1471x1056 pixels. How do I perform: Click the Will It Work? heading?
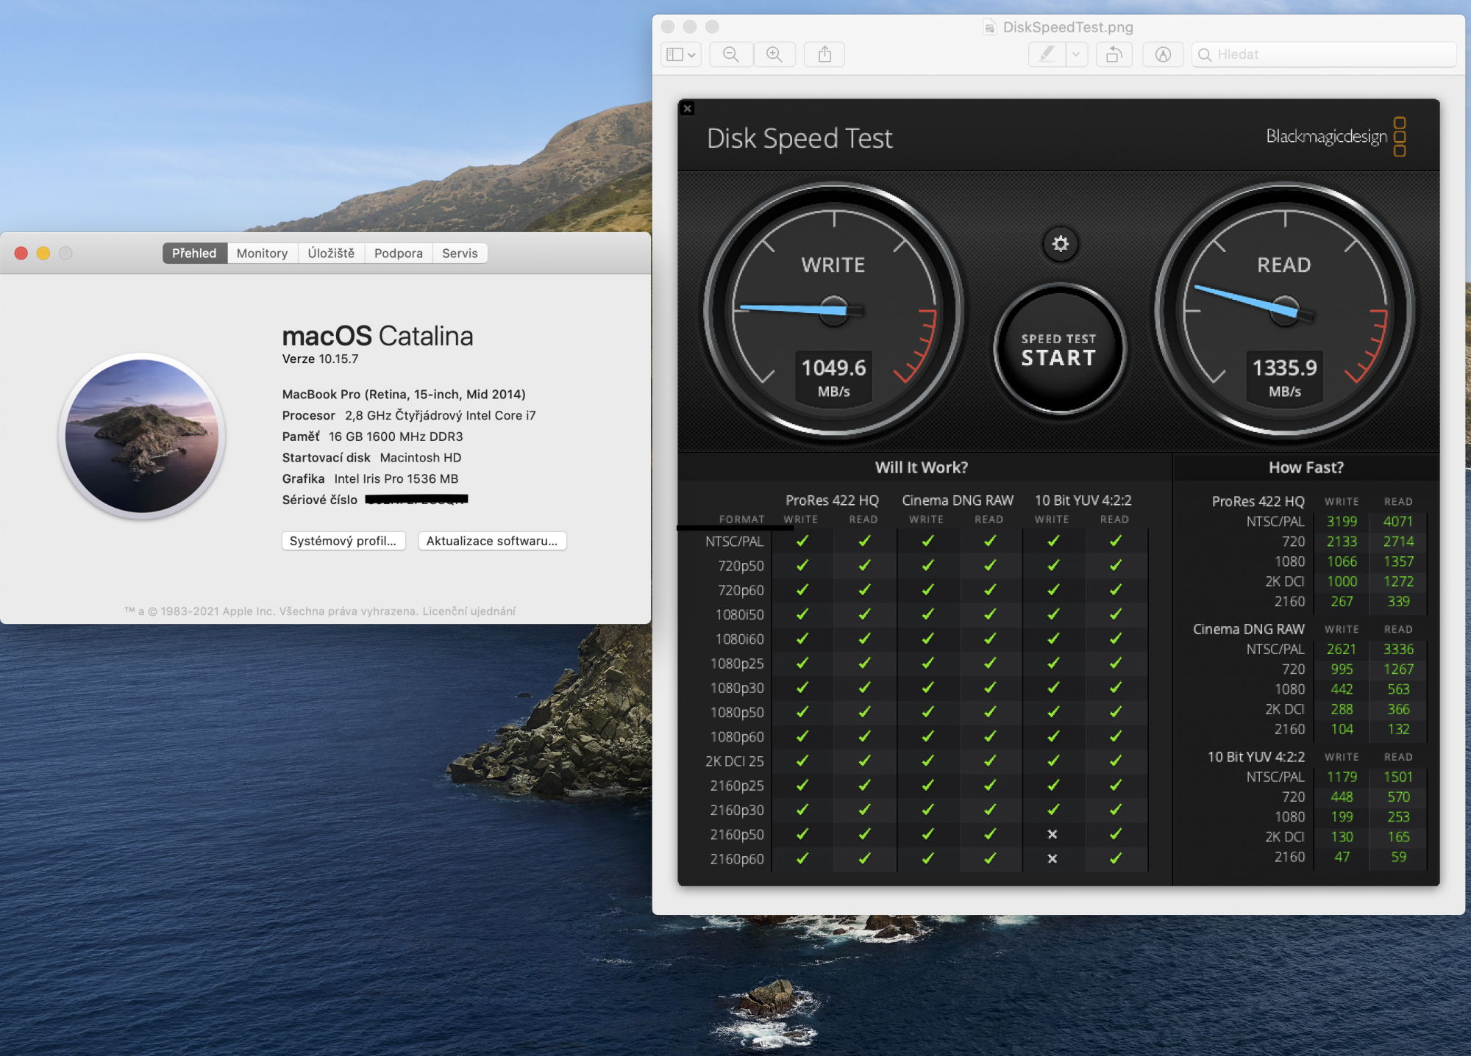922,467
